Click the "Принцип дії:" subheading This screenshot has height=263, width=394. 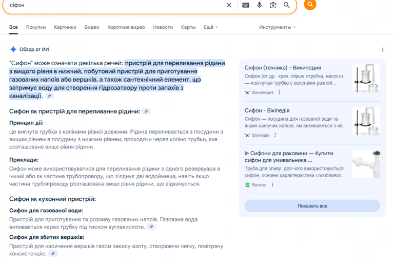(26, 123)
